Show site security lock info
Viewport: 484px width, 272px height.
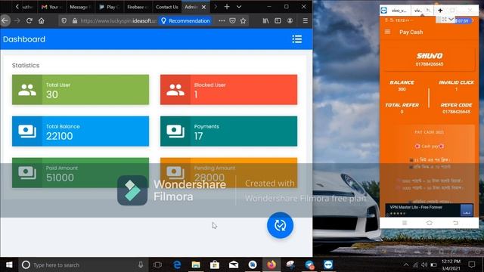75,20
